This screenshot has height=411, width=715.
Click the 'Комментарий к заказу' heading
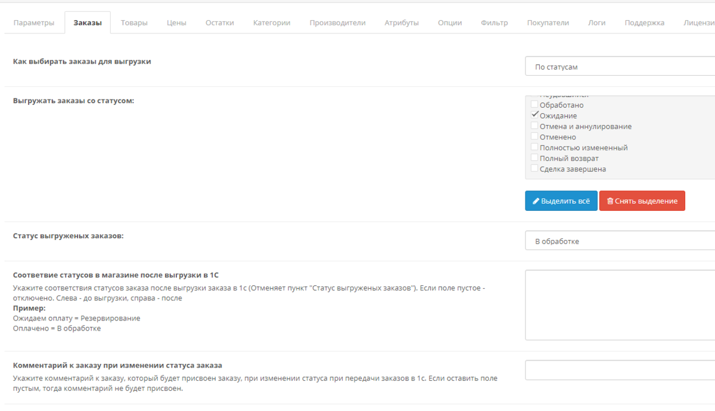click(x=117, y=365)
